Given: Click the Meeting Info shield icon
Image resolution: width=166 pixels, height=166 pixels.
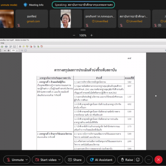Looking at the screenshot, I should [x=25, y=5].
